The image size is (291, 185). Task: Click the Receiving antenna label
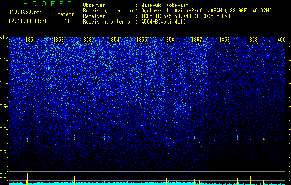point(106,22)
